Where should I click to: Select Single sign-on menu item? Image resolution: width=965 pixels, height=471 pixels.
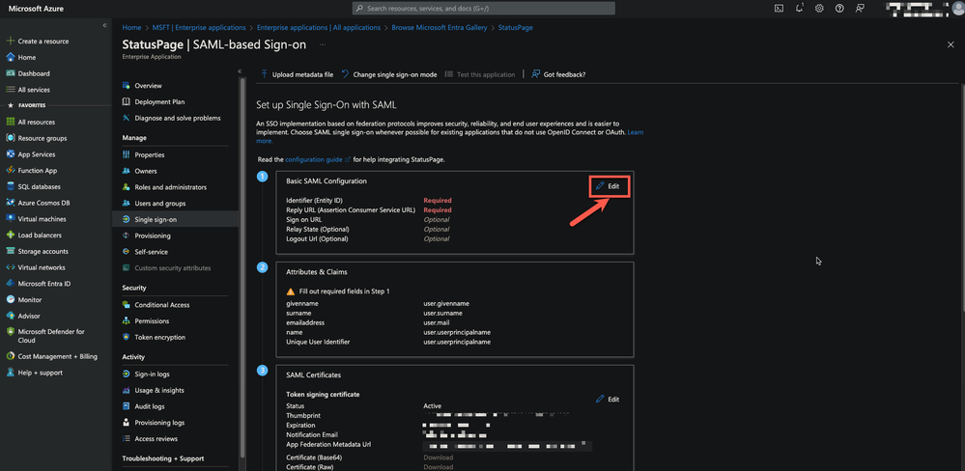[x=176, y=219]
